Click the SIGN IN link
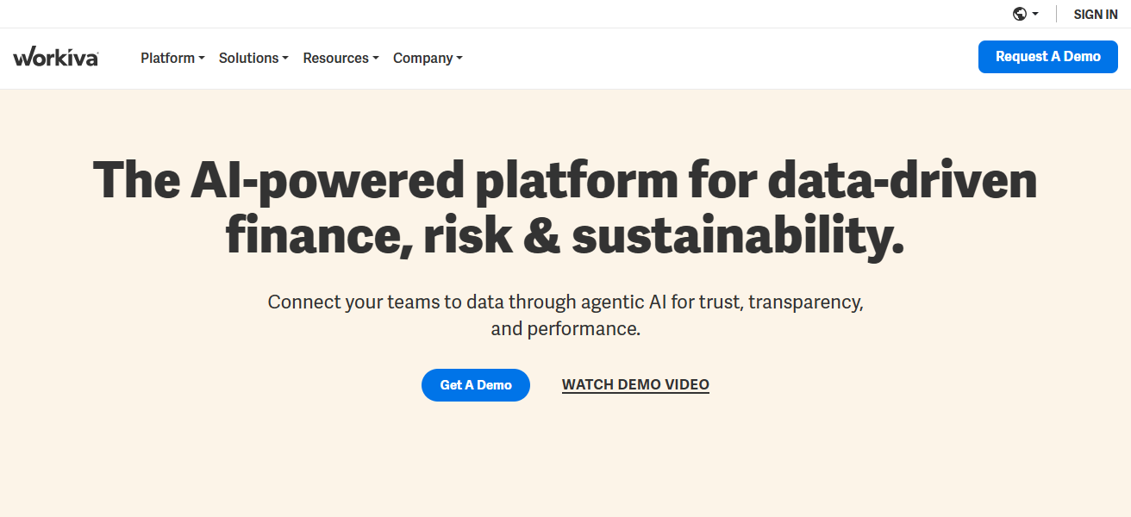This screenshot has height=517, width=1131. click(1095, 15)
